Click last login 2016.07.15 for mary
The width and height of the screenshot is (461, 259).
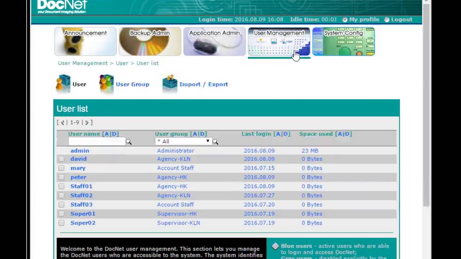coord(259,168)
